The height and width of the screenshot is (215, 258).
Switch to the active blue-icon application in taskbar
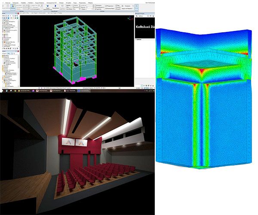(83, 91)
